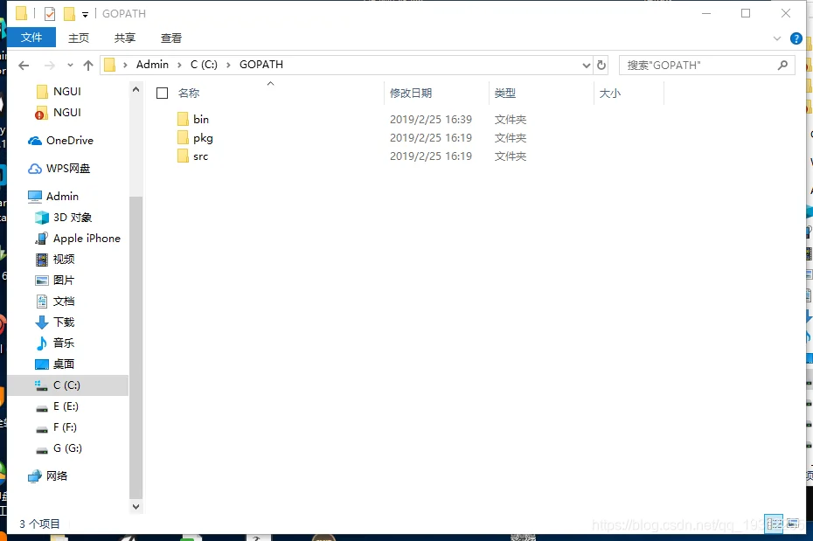The width and height of the screenshot is (813, 541).
Task: Click the 文件夹 type of pkg row
Action: (x=511, y=138)
